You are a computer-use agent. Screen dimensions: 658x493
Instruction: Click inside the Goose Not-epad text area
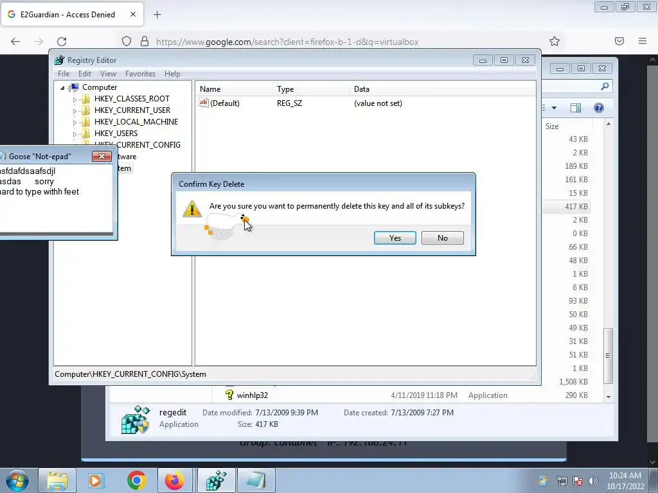pyautogui.click(x=56, y=199)
